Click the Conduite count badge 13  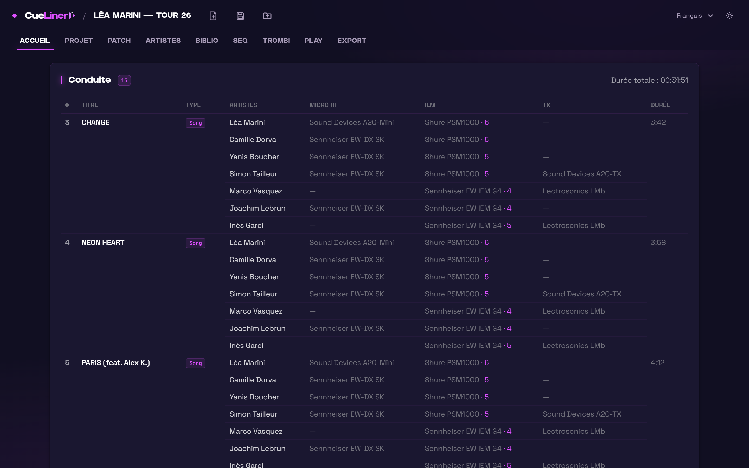tap(124, 80)
